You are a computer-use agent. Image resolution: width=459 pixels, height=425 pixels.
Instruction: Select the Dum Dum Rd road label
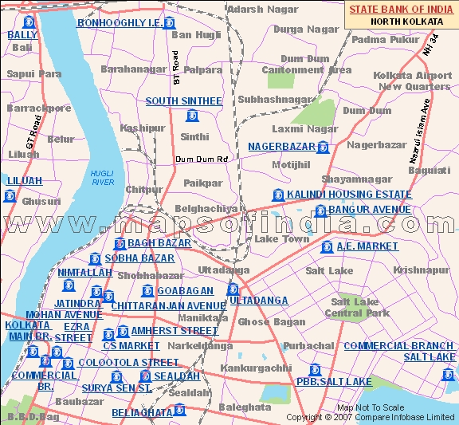point(202,159)
